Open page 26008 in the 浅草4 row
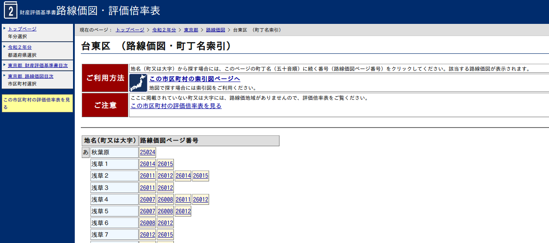Image resolution: width=549 pixels, height=243 pixels. coord(165,199)
